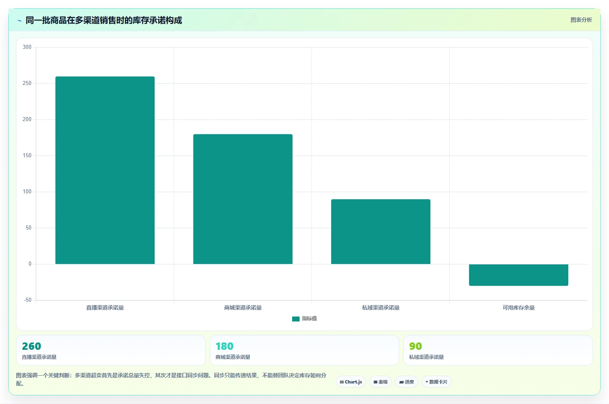
Task: Select the 私域渠道承诺量 bar in chart
Action: tap(381, 232)
